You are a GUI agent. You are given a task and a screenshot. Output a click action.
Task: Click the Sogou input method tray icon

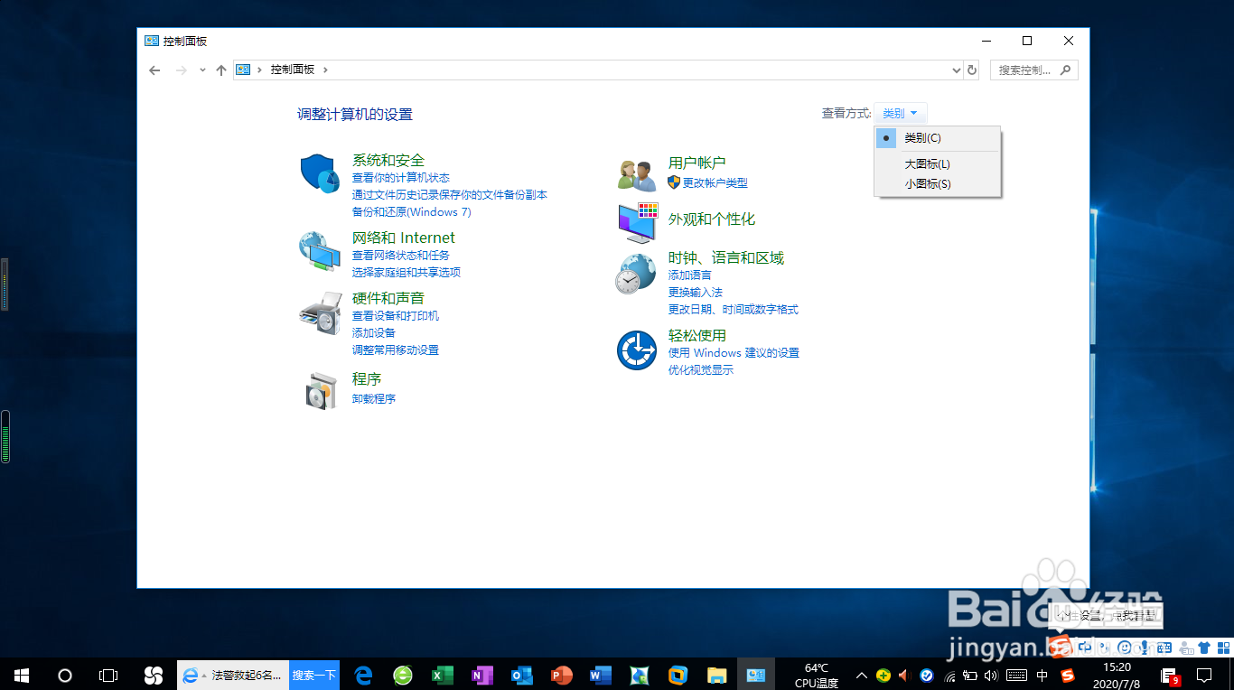pyautogui.click(x=1068, y=675)
